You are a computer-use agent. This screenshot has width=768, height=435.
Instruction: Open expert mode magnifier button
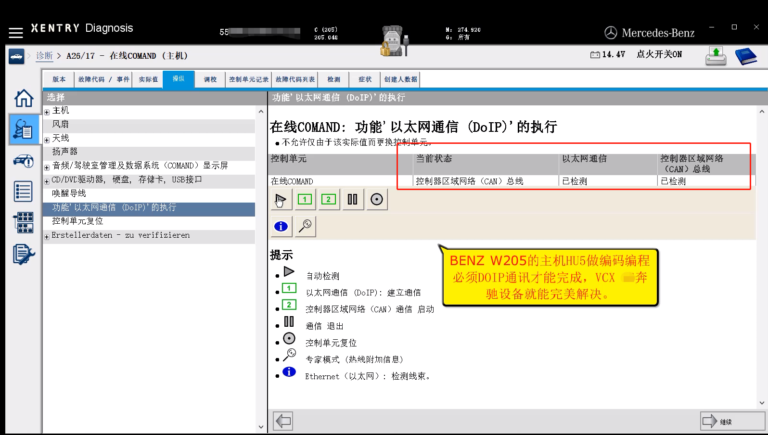(305, 226)
